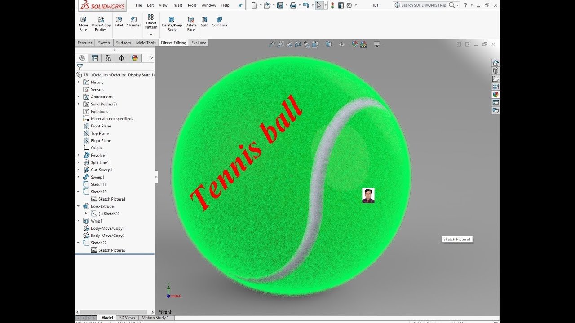Click the Help question mark icon
This screenshot has width=575, height=323.
point(465,5)
